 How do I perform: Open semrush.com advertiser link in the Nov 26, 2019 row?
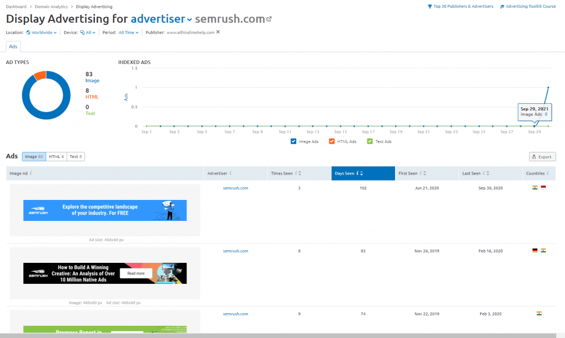pos(235,251)
